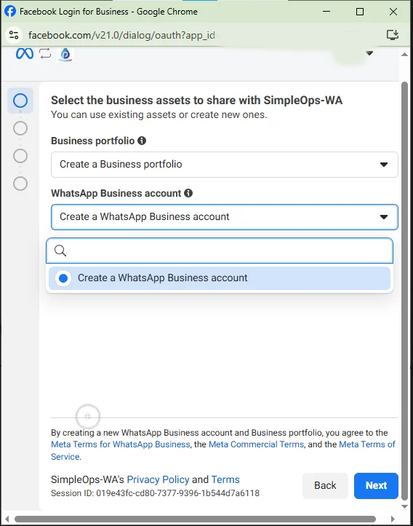Collapse the WhatsApp Business account dropdown
413x526 pixels.
224,216
